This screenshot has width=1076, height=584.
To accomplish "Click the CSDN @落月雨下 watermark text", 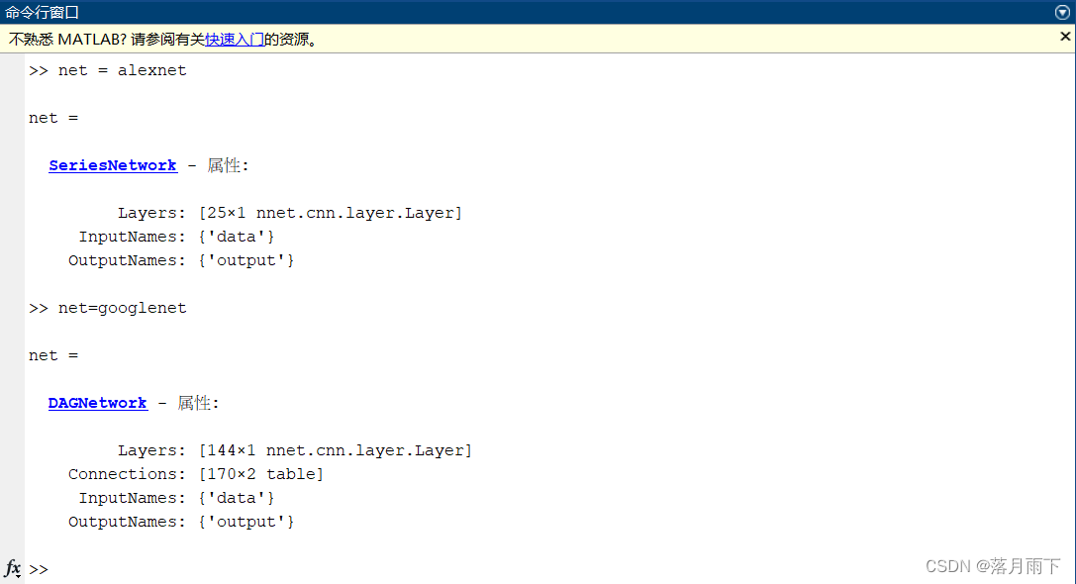I will (x=995, y=566).
